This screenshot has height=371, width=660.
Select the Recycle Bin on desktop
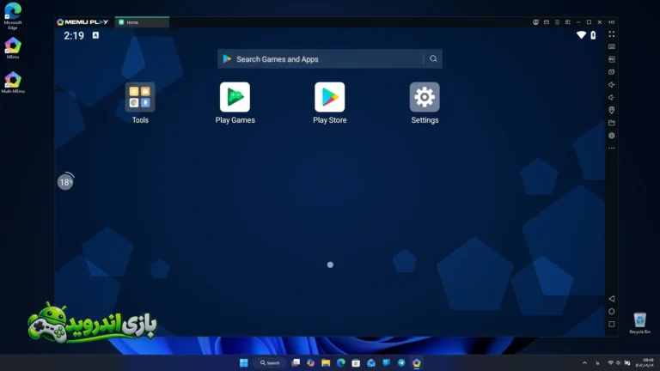click(x=639, y=323)
